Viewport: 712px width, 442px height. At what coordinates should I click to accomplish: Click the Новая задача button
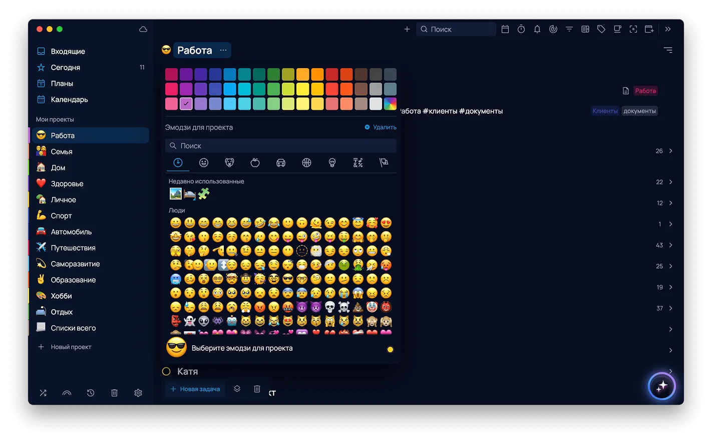tap(195, 389)
